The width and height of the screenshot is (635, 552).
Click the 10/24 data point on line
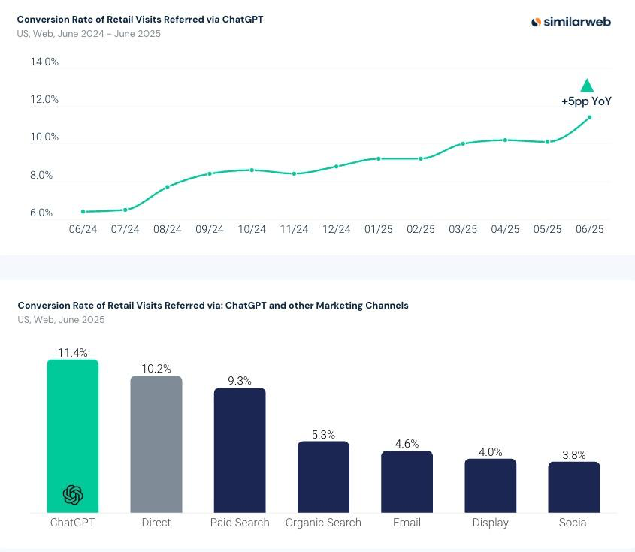(252, 170)
